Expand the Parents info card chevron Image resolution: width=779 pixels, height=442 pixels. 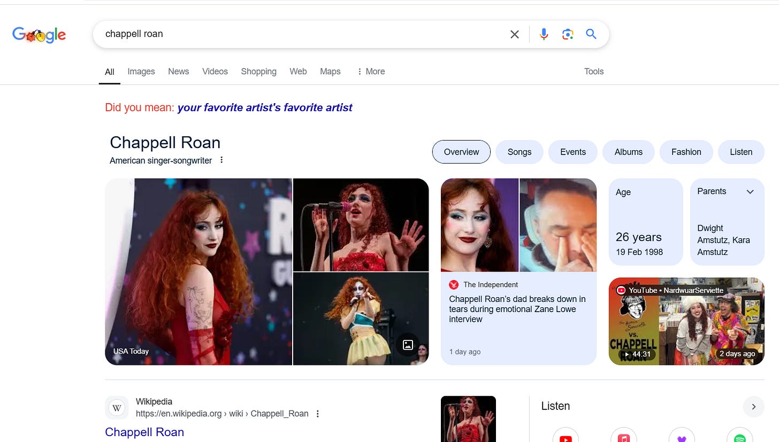[x=750, y=192]
